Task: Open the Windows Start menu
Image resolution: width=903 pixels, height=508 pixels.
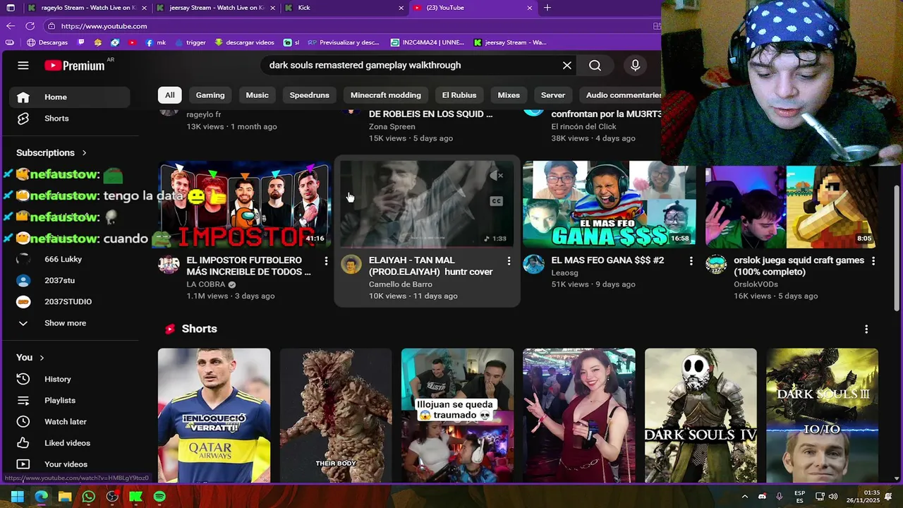Action: [x=17, y=497]
